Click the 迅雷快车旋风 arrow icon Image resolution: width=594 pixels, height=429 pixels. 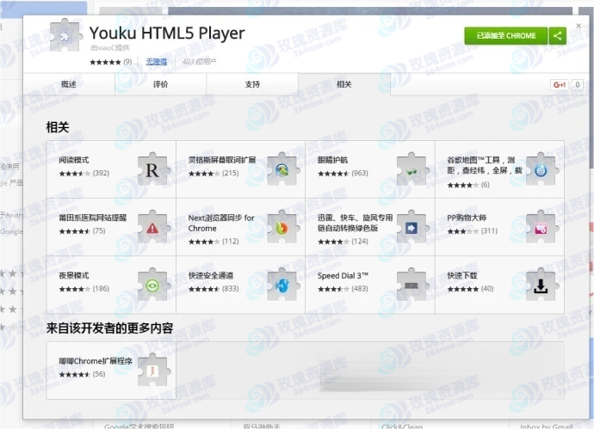(411, 227)
